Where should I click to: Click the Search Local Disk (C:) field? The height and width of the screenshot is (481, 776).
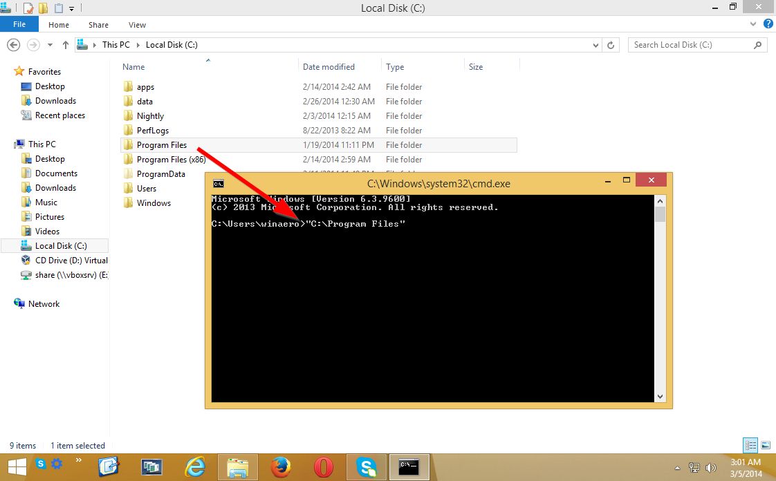click(692, 45)
